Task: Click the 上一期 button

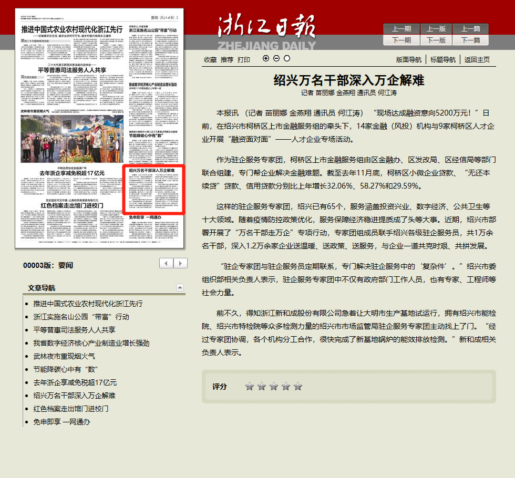Action: 401,29
